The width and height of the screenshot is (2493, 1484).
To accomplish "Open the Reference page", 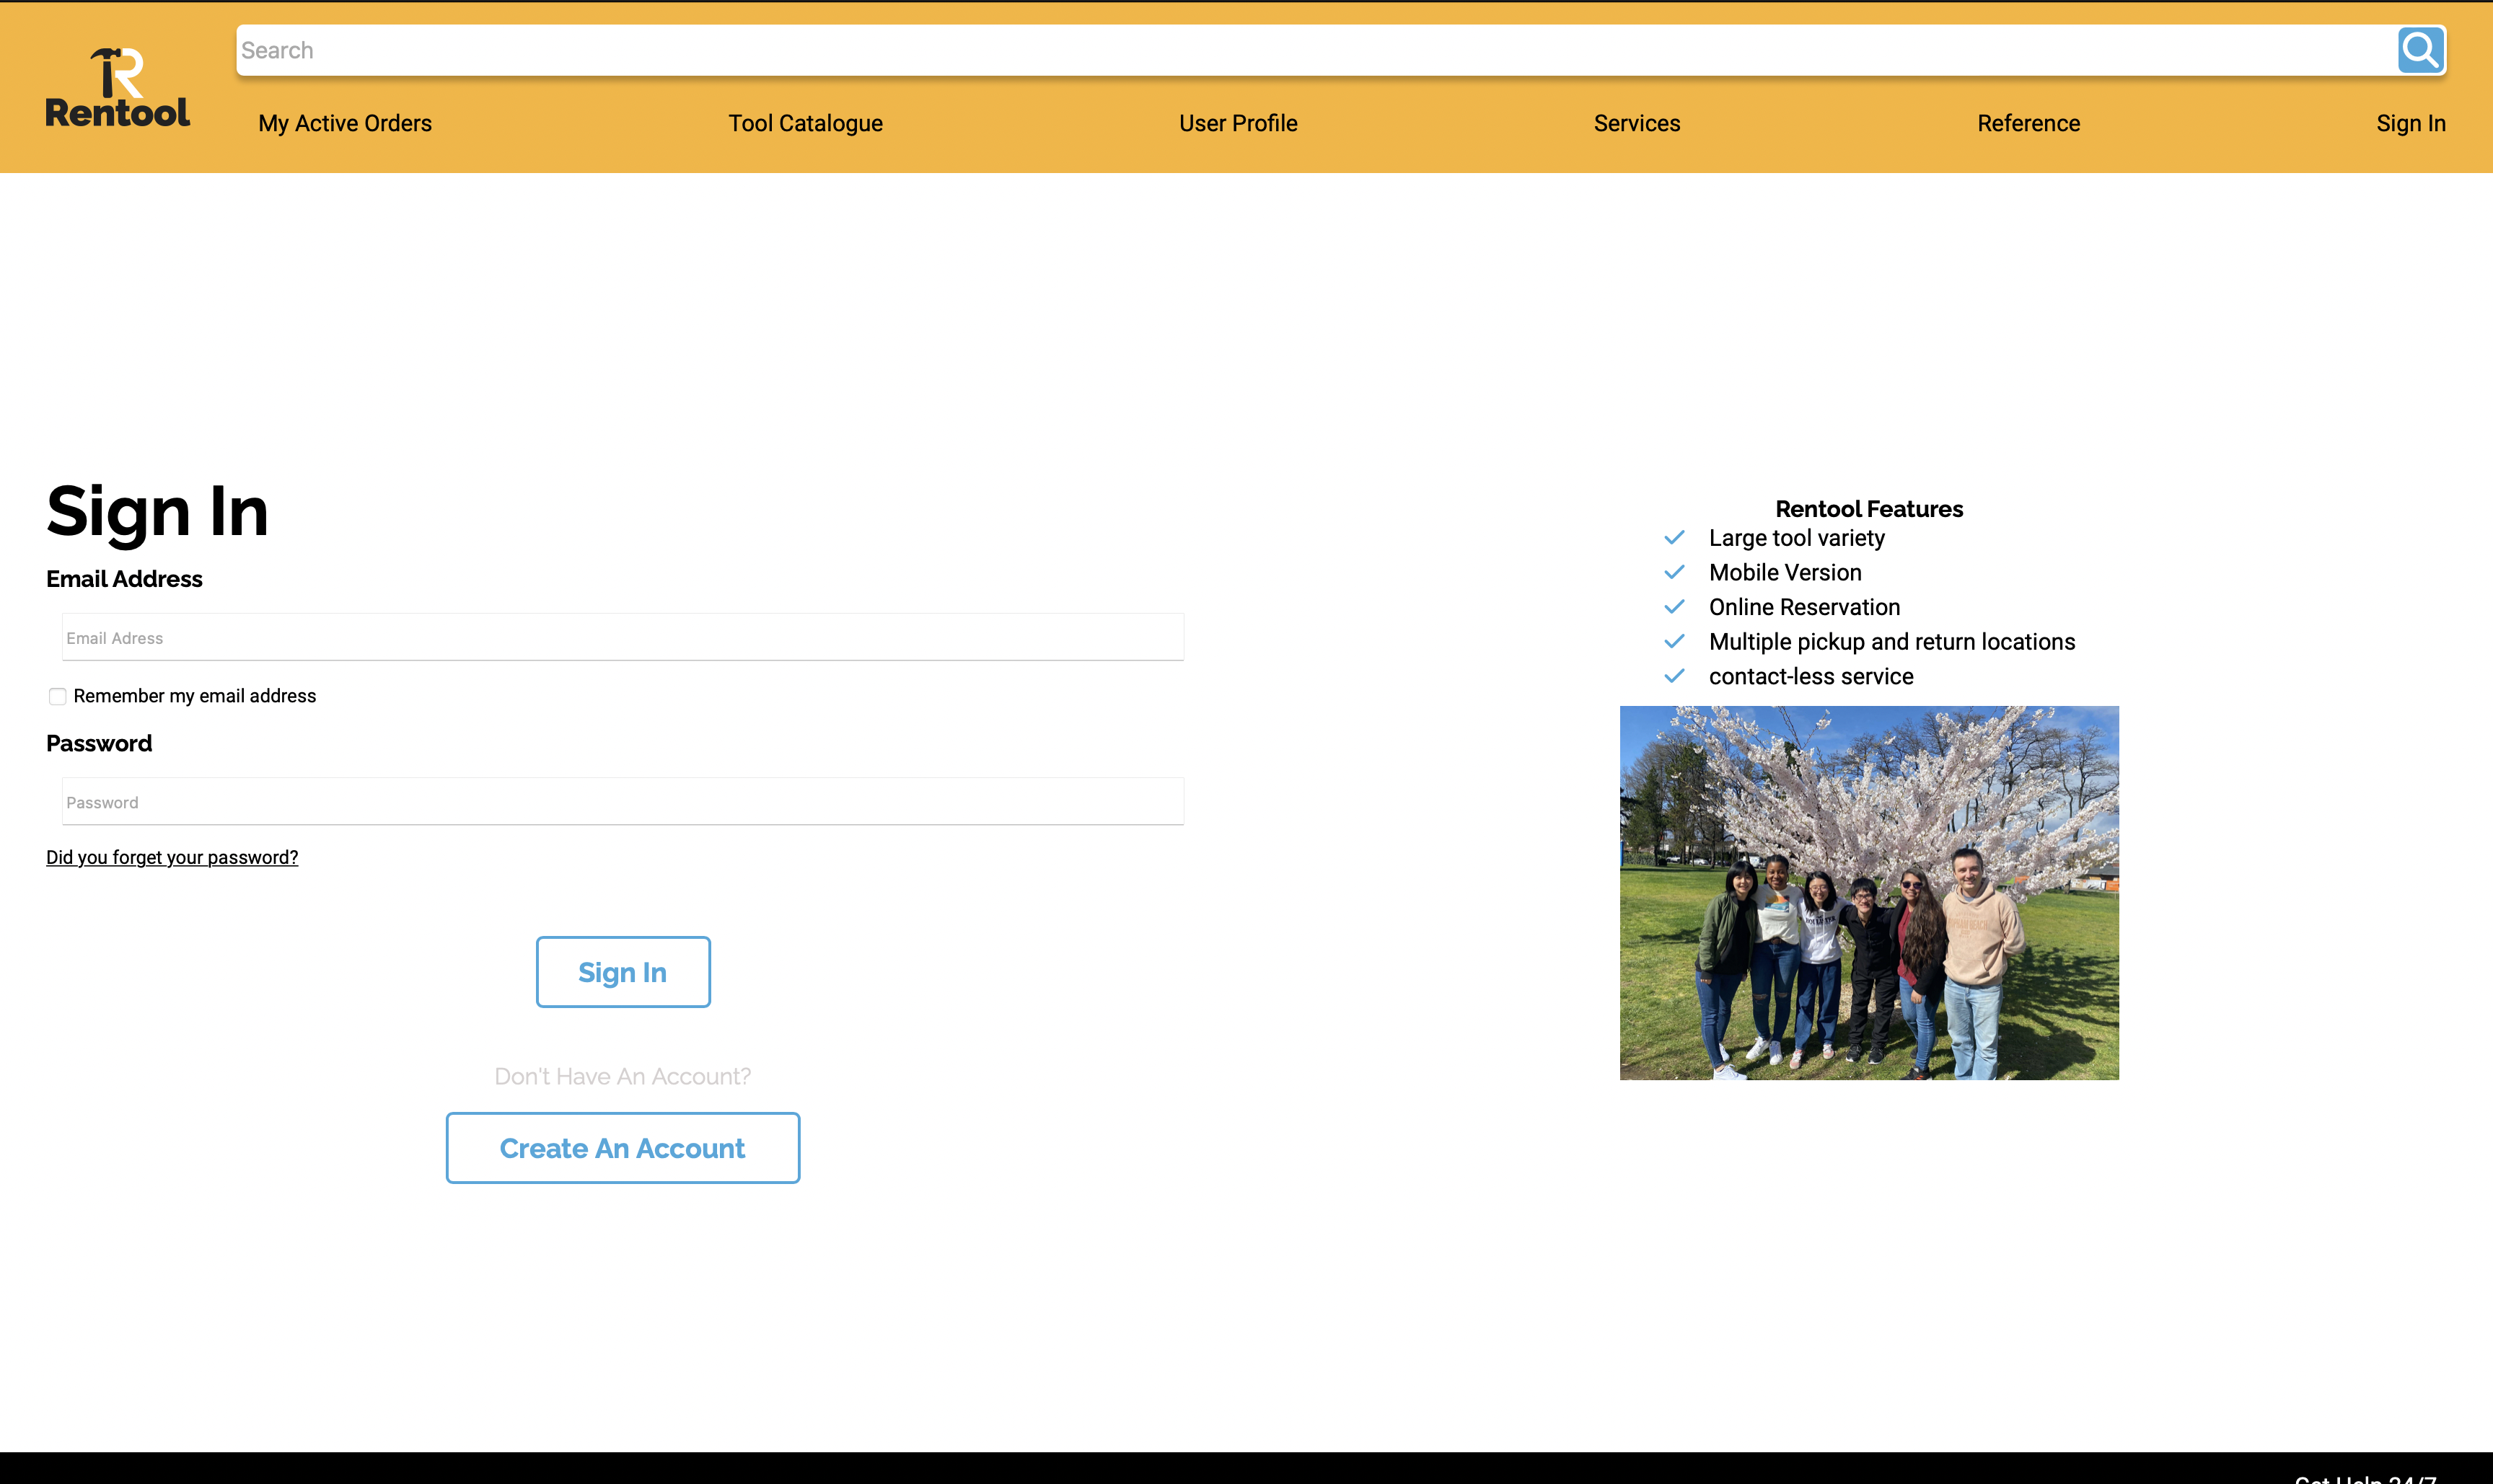I will click(2028, 123).
